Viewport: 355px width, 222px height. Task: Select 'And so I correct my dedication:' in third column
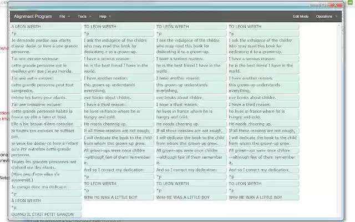[191, 170]
